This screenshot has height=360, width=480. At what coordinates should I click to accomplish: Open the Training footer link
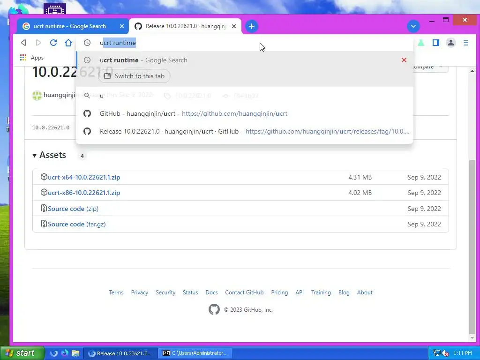click(321, 292)
